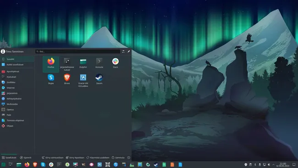Expand more session options button beside Sammuta

tap(129, 157)
